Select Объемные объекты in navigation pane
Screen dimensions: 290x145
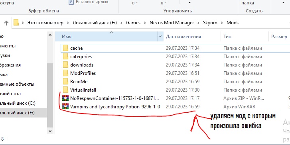click(x=17, y=84)
